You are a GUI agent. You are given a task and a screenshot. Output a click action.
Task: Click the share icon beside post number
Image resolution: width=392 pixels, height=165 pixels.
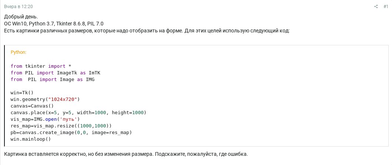[376, 7]
